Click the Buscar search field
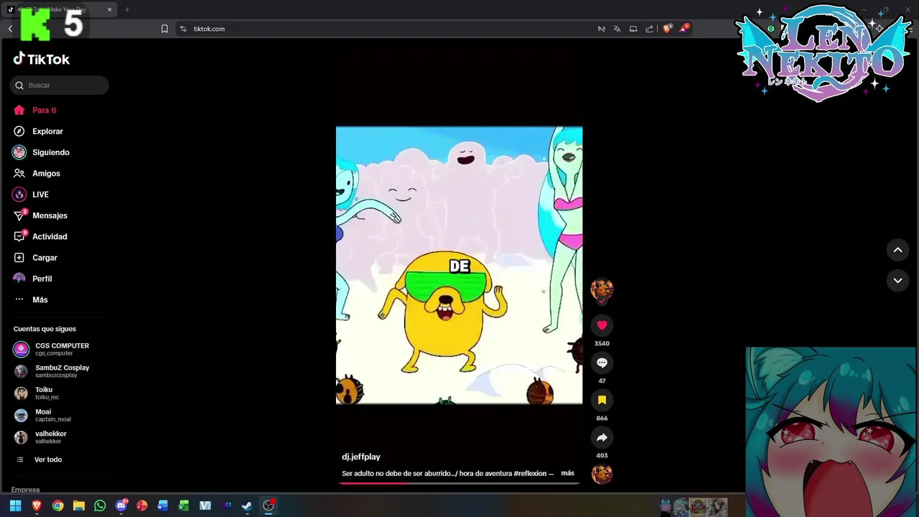The height and width of the screenshot is (517, 919). click(60, 85)
